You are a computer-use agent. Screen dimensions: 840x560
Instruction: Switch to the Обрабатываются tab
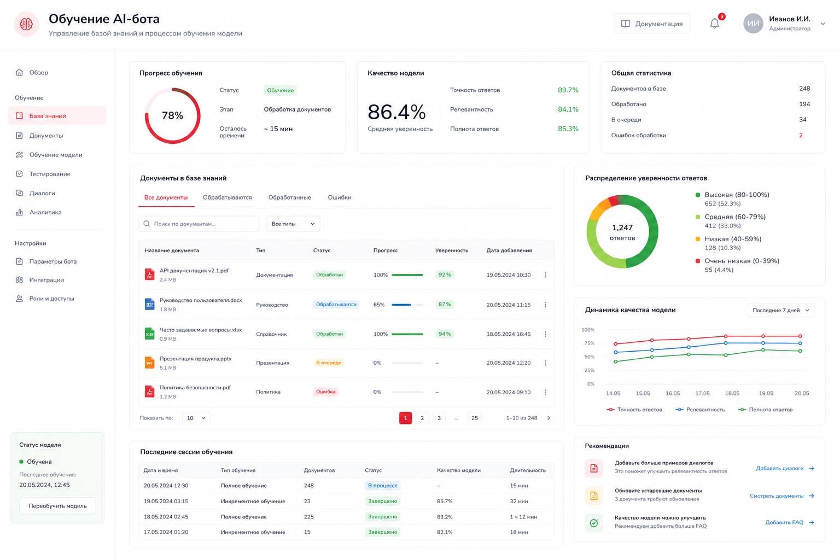tap(227, 197)
